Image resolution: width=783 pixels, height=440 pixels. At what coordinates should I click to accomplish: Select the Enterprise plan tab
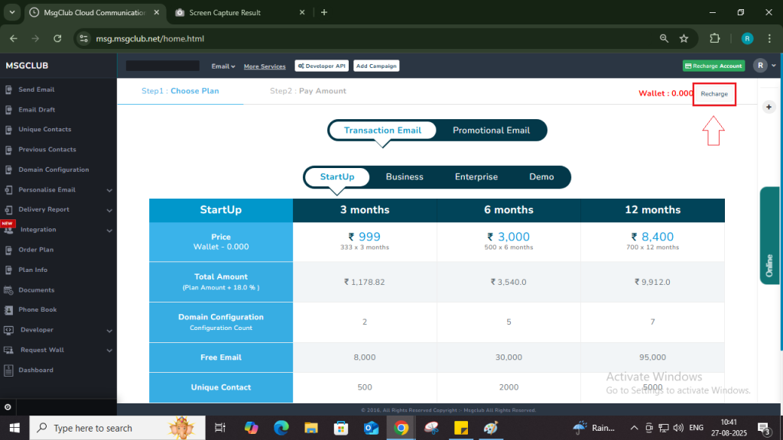(x=476, y=176)
